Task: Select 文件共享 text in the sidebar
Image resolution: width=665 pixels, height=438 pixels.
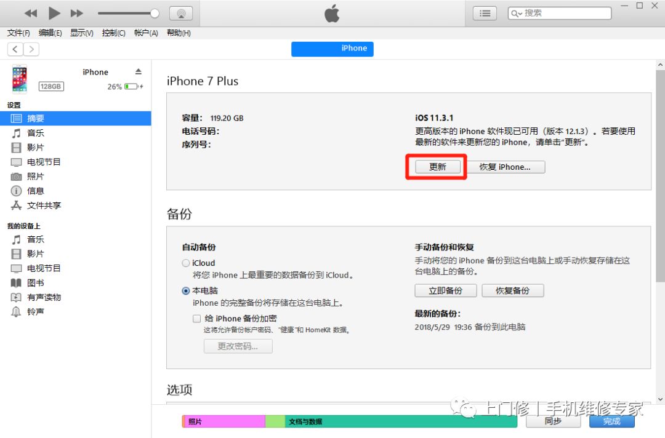Action: coord(44,205)
